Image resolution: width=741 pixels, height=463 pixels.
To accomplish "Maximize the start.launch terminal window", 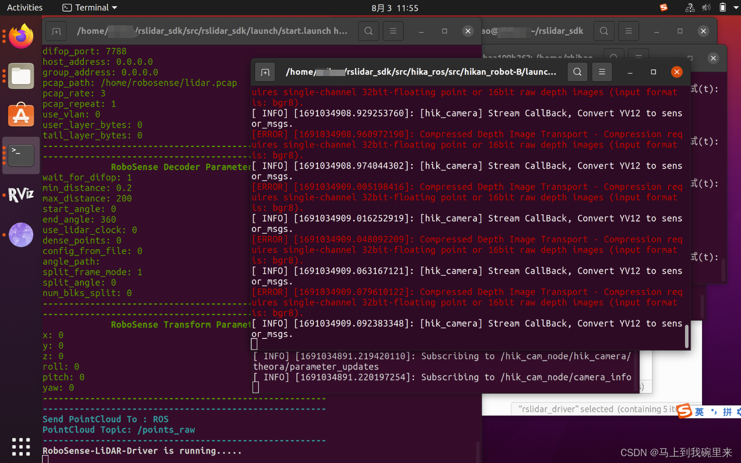I will tap(445, 31).
